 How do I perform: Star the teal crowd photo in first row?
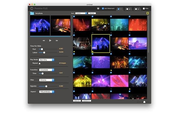point(111,33)
